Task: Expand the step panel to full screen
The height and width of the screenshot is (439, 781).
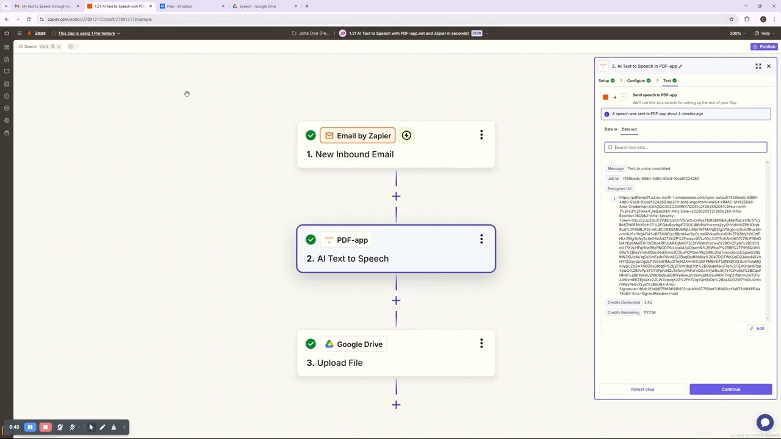Action: pos(758,66)
